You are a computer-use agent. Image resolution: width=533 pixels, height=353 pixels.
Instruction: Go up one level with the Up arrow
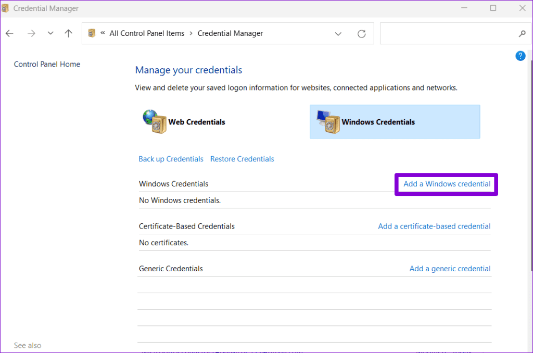(68, 33)
